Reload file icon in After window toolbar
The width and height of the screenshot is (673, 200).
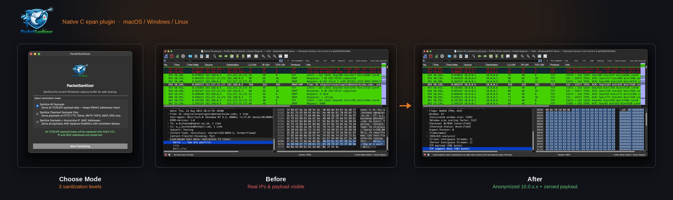[x=467, y=56]
